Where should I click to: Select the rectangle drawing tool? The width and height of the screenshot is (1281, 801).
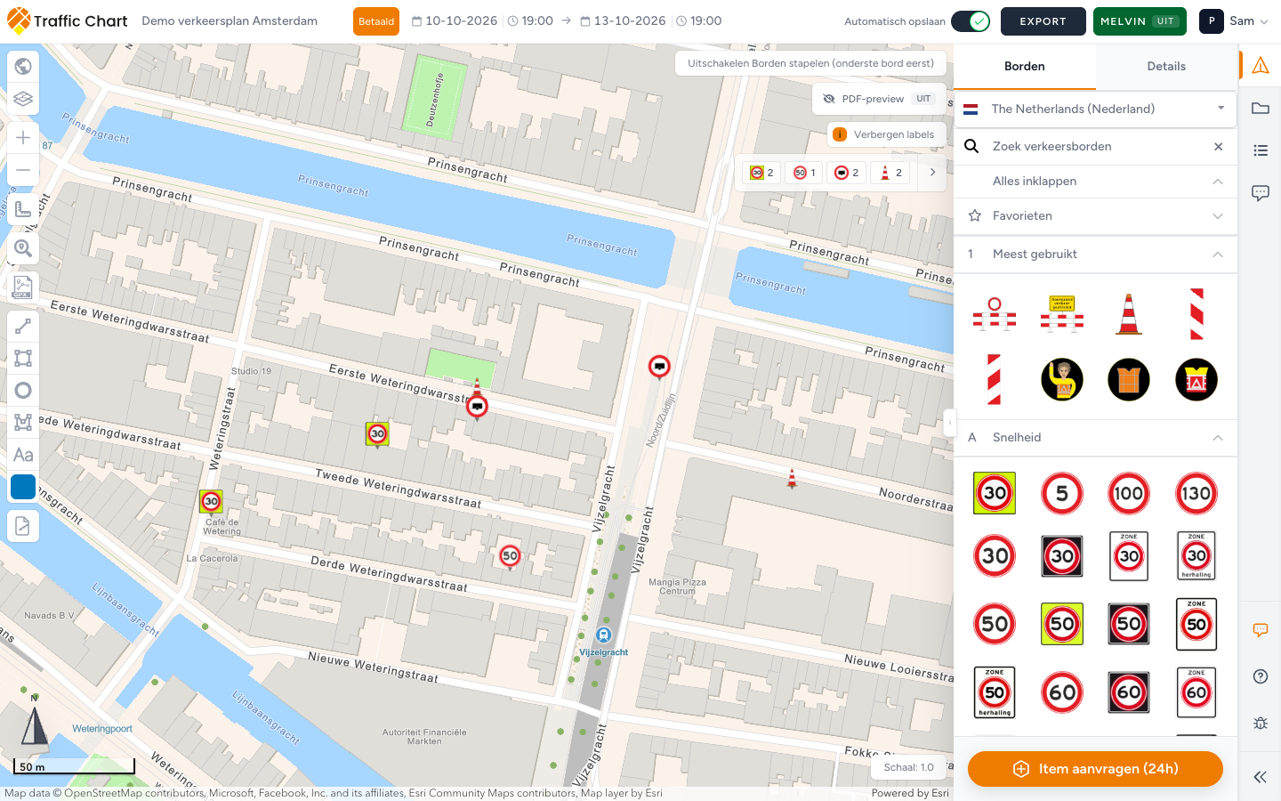(23, 359)
